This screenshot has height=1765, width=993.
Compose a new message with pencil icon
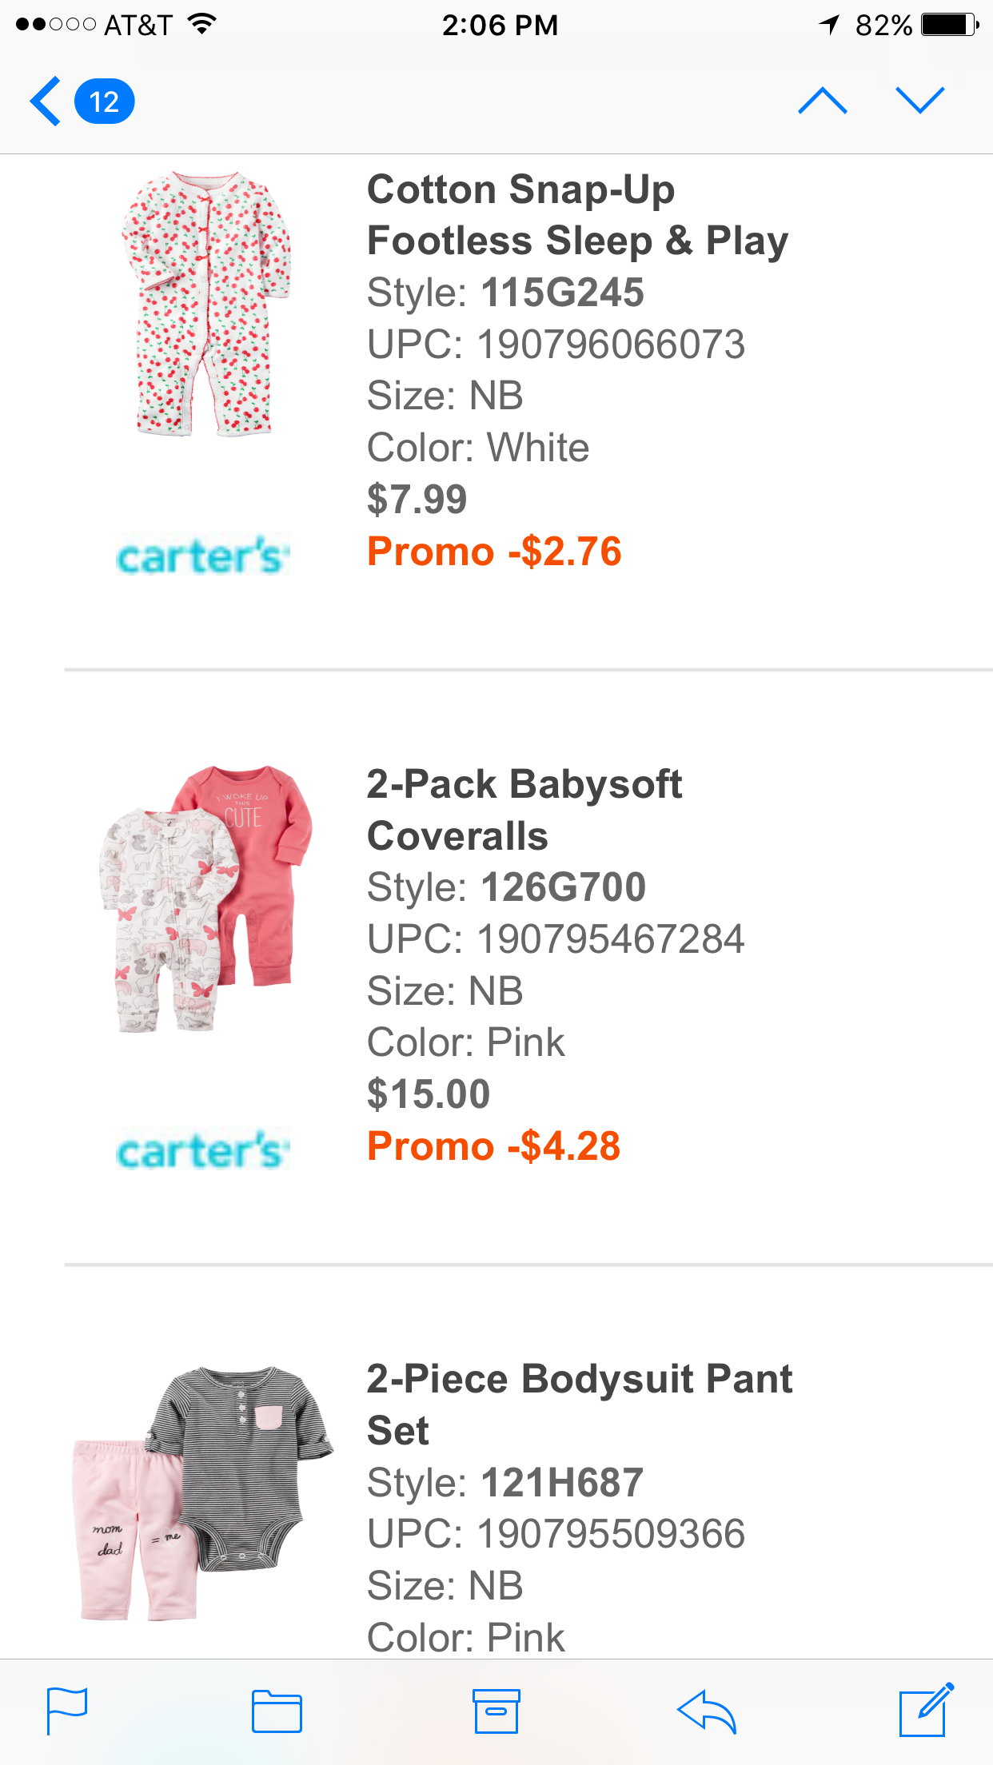(x=926, y=1710)
